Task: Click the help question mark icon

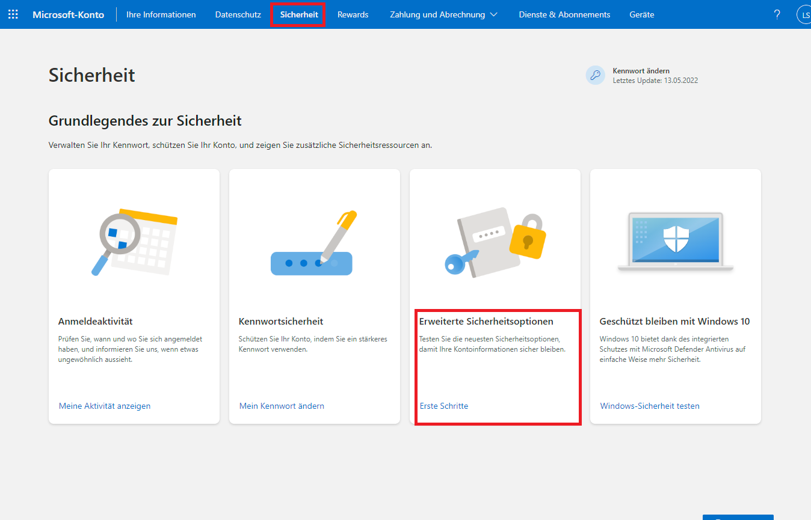Action: pyautogui.click(x=777, y=14)
